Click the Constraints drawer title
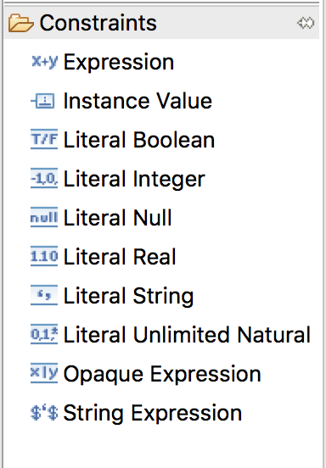 98,23
